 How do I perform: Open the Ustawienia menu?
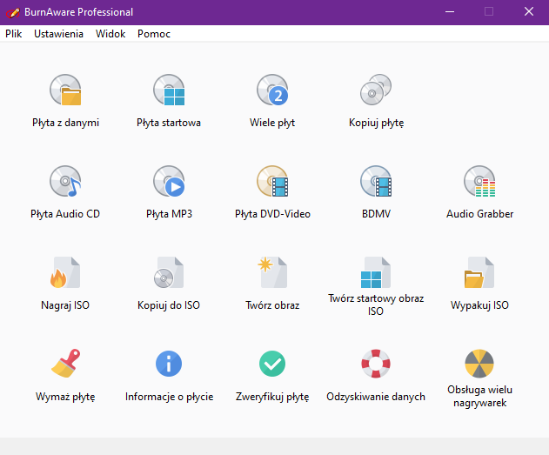point(59,34)
